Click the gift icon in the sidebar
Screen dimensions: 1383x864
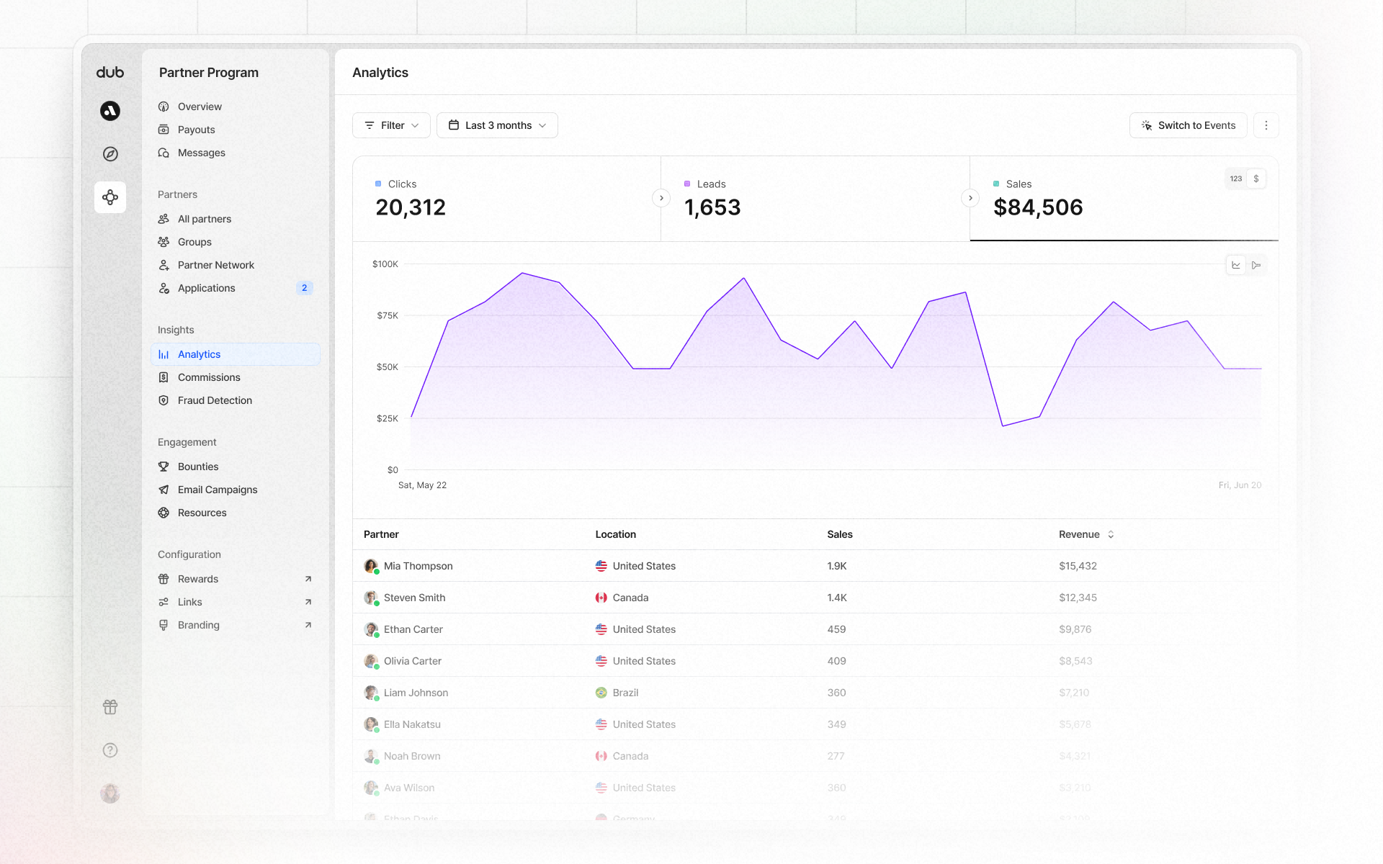(x=110, y=707)
